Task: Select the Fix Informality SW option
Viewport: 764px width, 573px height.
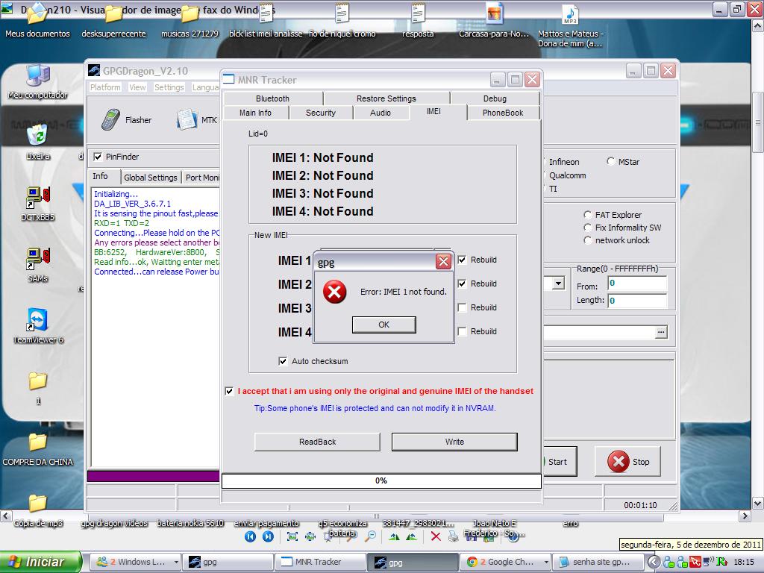Action: click(x=588, y=228)
